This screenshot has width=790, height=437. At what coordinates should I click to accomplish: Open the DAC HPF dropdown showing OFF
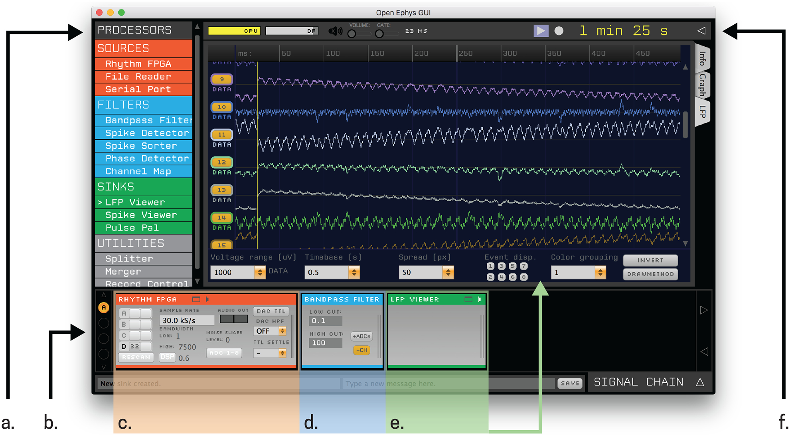pyautogui.click(x=270, y=331)
